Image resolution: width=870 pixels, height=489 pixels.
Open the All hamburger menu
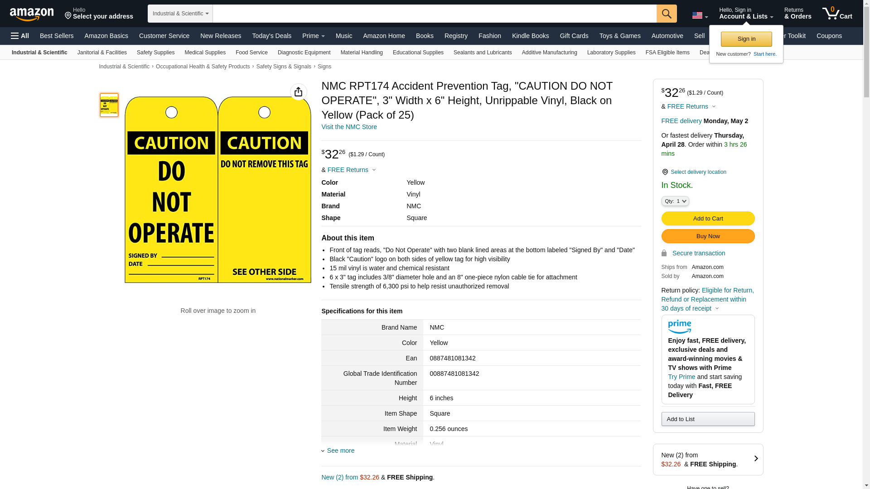pyautogui.click(x=20, y=36)
